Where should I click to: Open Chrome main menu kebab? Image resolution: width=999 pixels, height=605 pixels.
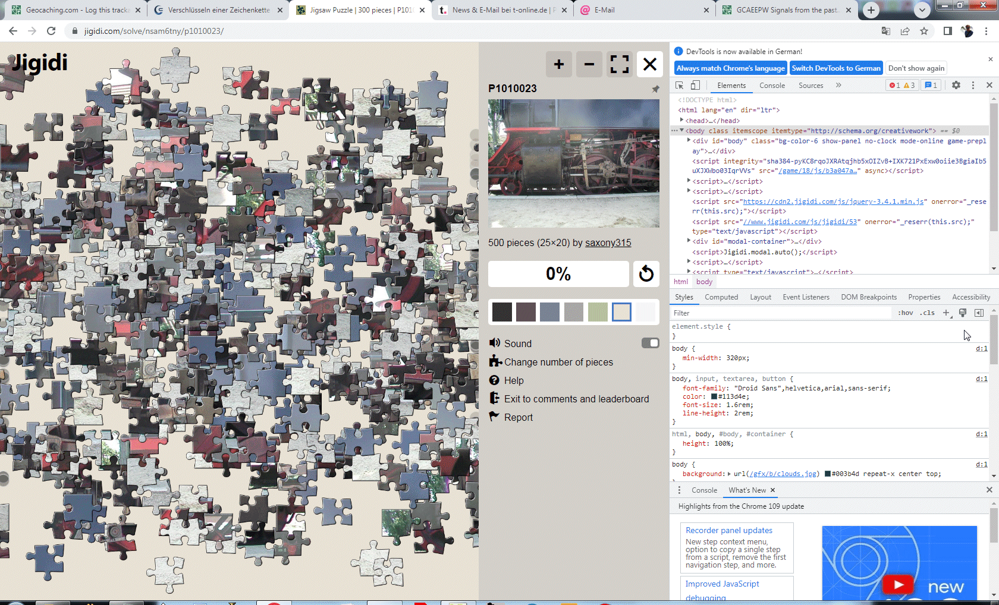click(x=987, y=31)
